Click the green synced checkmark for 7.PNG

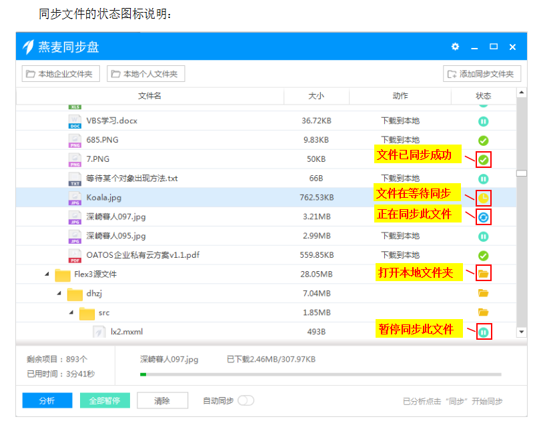click(x=484, y=160)
